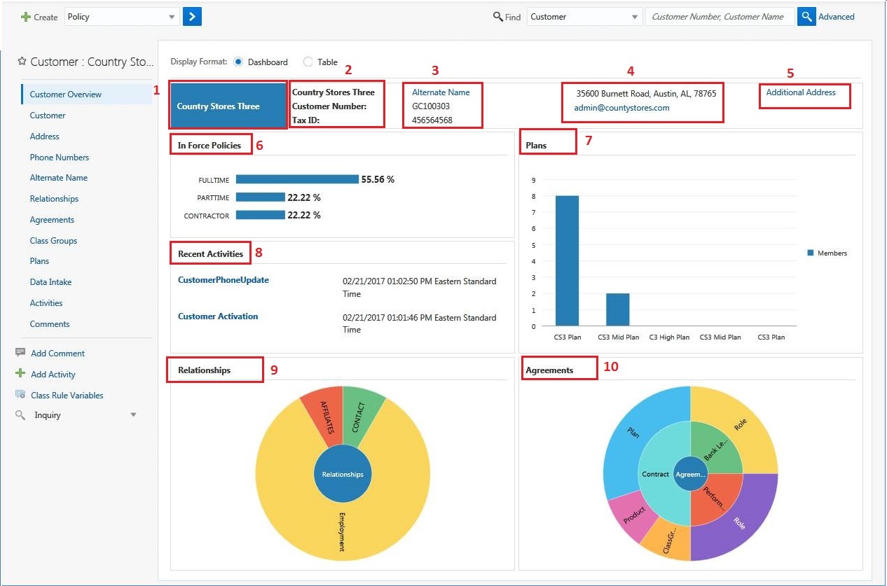
Task: Select Plans in the left navigation
Action: [x=39, y=261]
